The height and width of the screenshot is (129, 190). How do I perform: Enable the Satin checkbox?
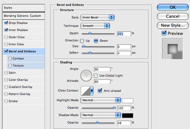pos(6,73)
